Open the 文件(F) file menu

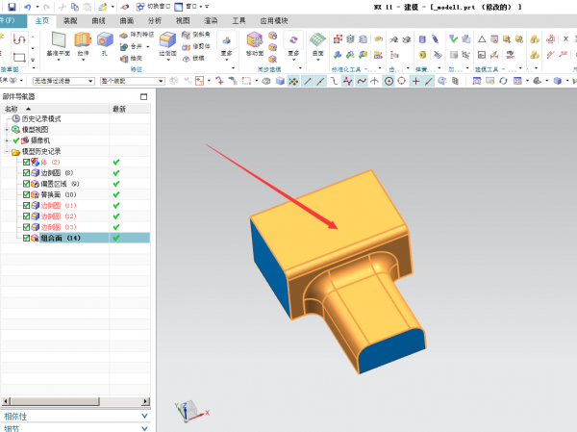tap(13, 20)
